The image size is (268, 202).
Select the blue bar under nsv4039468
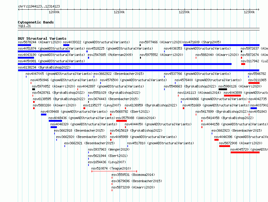pos(44,115)
